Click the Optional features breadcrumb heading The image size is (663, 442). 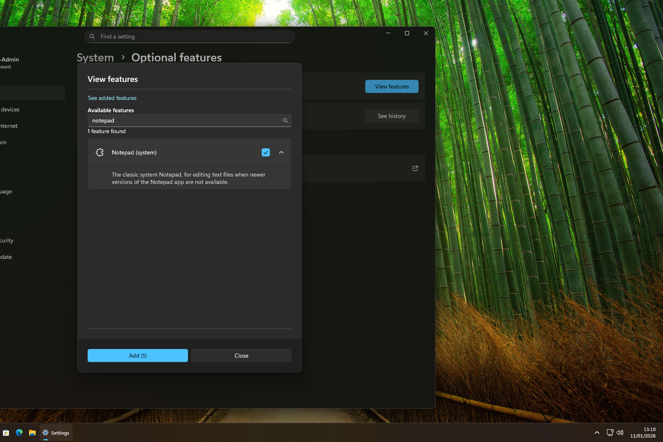(x=176, y=57)
